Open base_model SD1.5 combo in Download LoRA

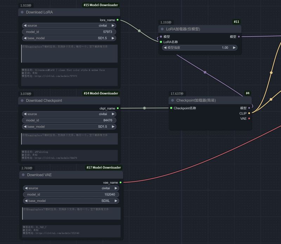point(69,38)
